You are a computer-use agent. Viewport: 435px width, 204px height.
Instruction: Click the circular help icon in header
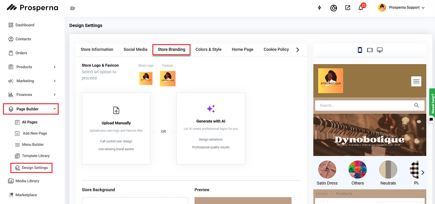[333, 8]
